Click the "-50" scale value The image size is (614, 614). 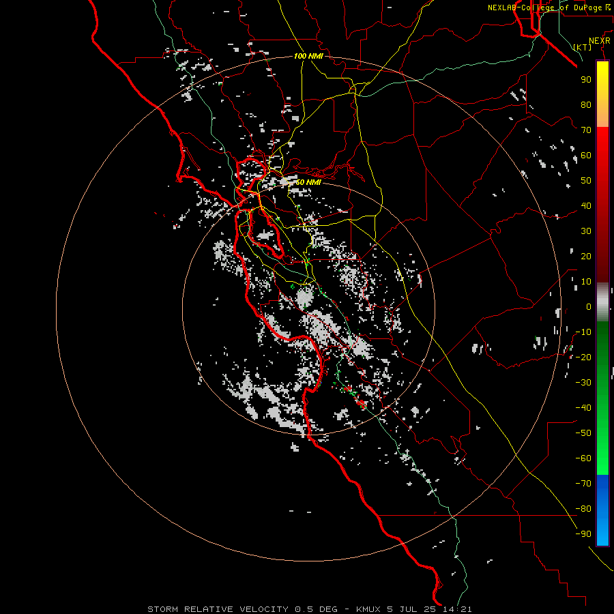[x=583, y=433]
